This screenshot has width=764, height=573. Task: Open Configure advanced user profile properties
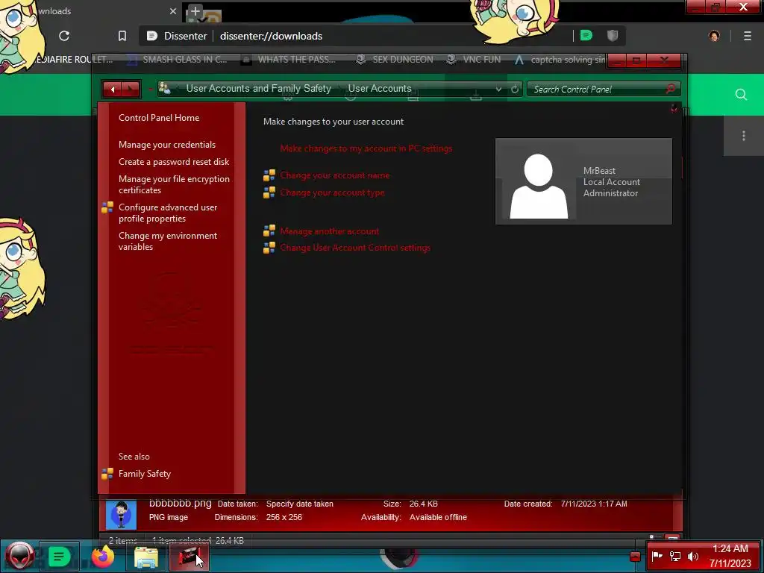168,213
